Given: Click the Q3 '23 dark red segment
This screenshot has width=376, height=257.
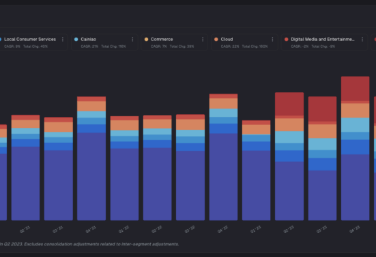Looking at the screenshot, I should click(322, 109).
